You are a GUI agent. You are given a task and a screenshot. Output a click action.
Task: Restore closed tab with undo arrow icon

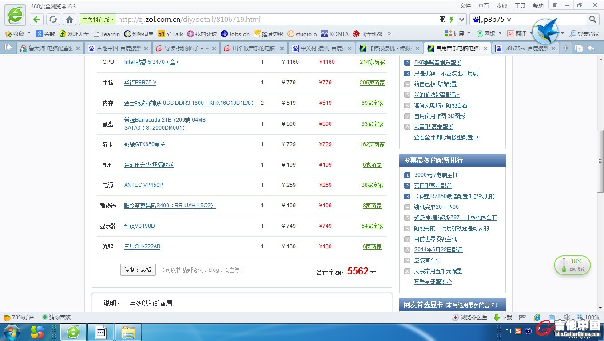[591, 48]
